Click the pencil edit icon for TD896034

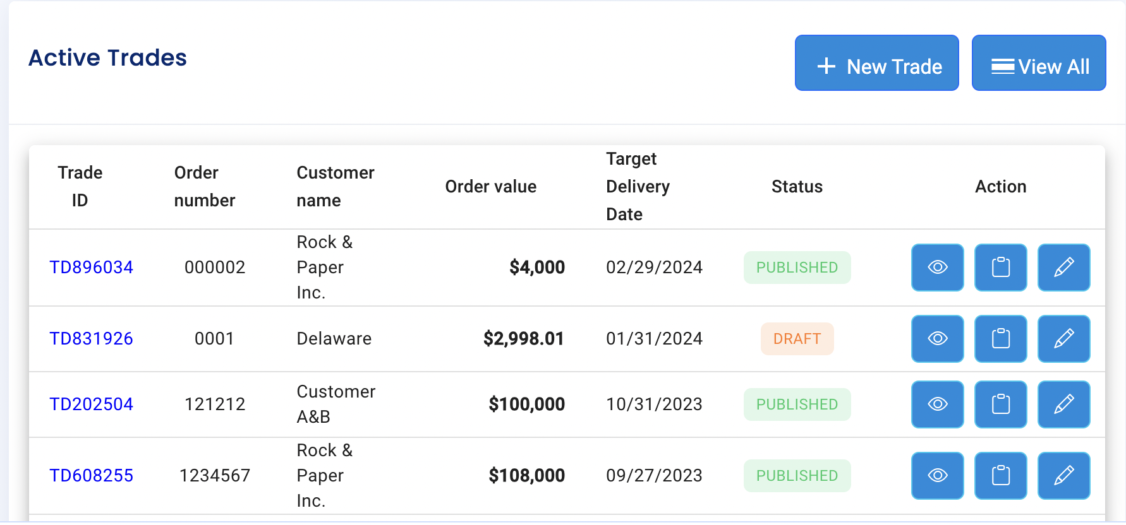1063,268
